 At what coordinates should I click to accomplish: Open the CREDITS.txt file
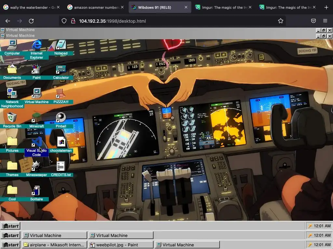click(x=61, y=169)
